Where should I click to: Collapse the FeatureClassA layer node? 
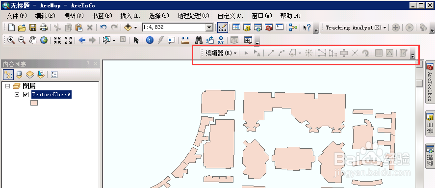pos(17,95)
